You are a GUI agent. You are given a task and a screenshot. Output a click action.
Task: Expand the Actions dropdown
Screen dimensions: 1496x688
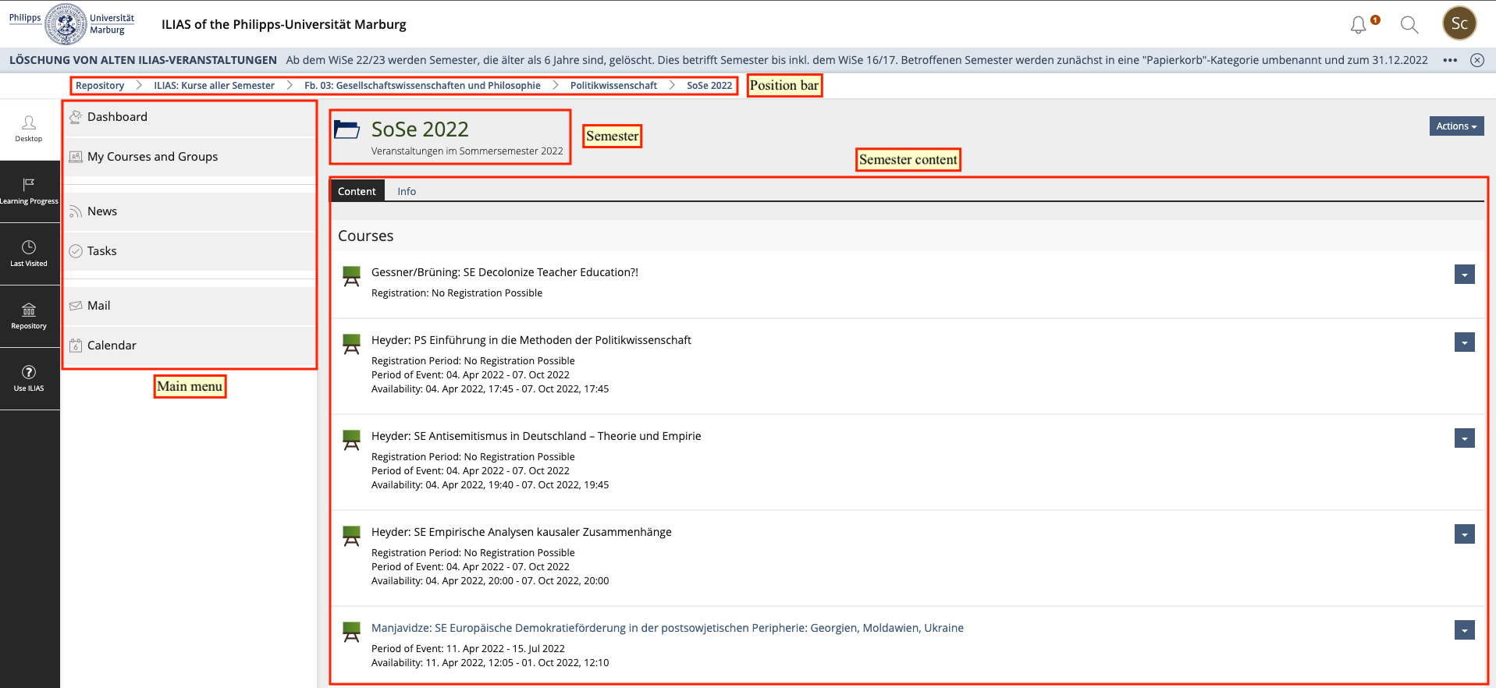coord(1456,126)
